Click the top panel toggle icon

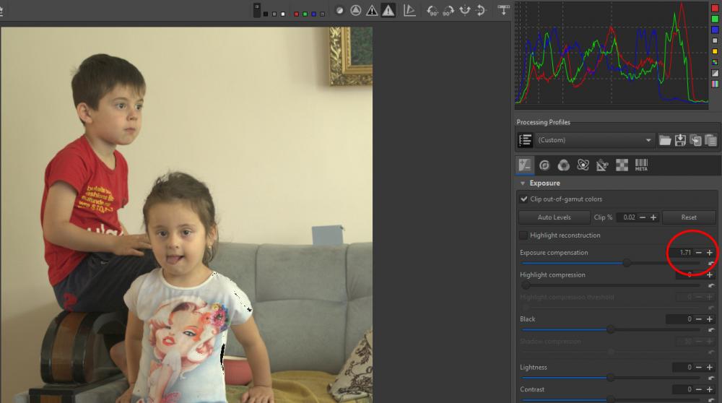(504, 9)
